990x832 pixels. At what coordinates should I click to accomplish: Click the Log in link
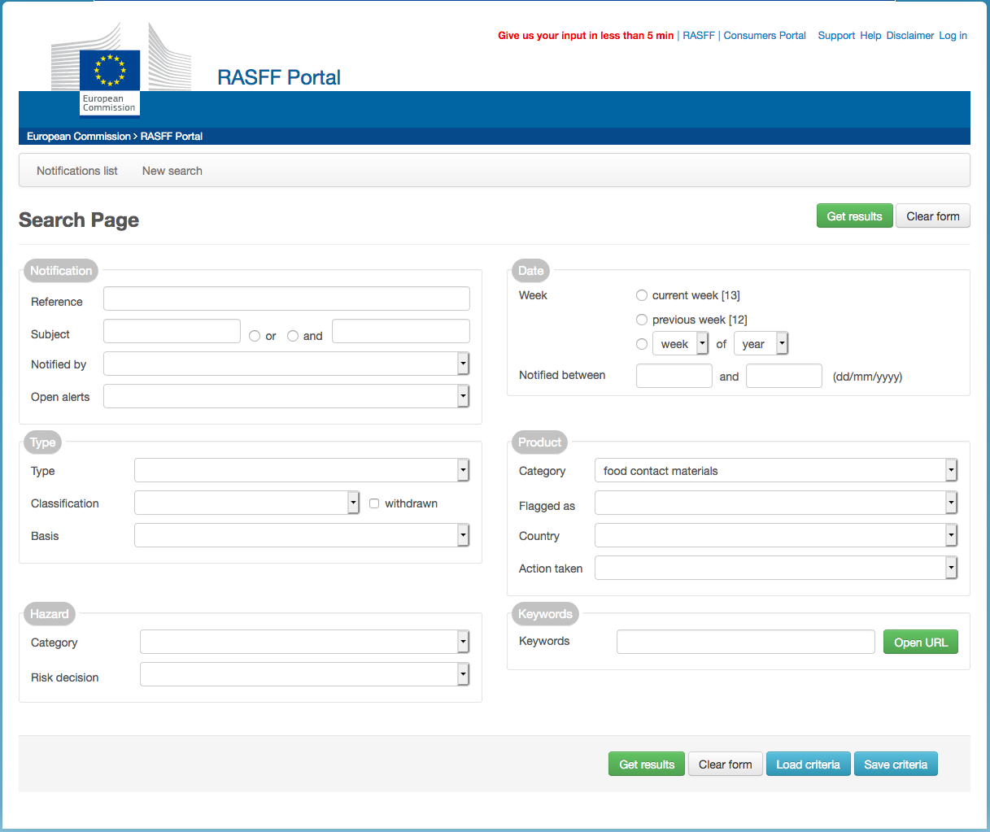pos(953,36)
